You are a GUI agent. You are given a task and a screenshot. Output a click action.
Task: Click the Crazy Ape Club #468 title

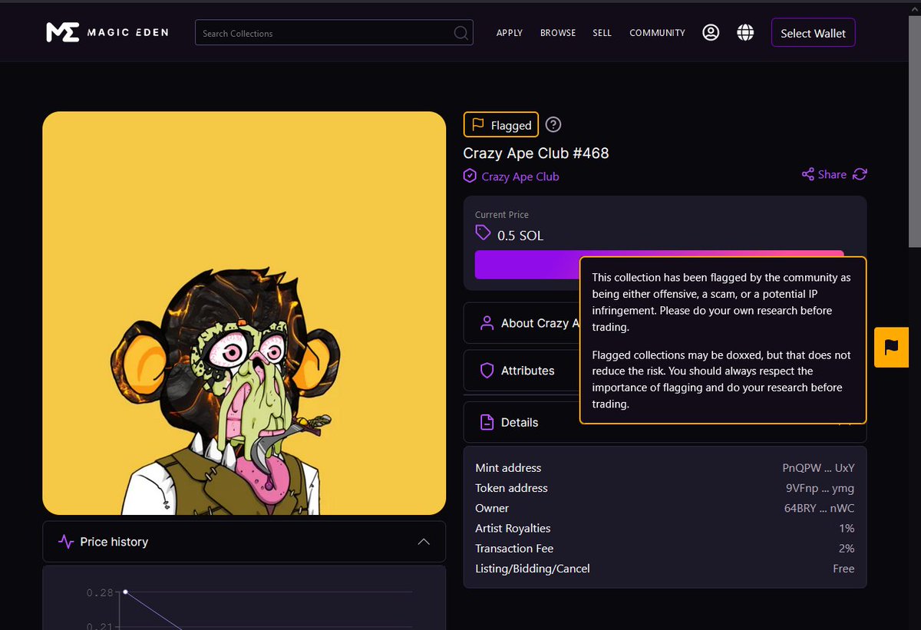[536, 153]
